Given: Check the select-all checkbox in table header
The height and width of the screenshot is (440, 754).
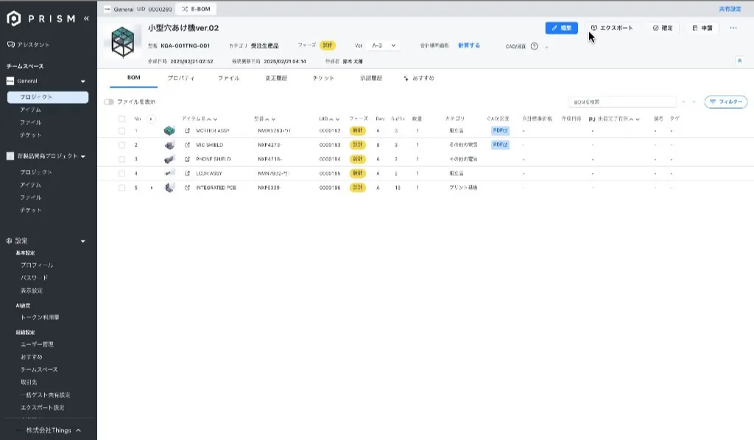Looking at the screenshot, I should tap(121, 118).
